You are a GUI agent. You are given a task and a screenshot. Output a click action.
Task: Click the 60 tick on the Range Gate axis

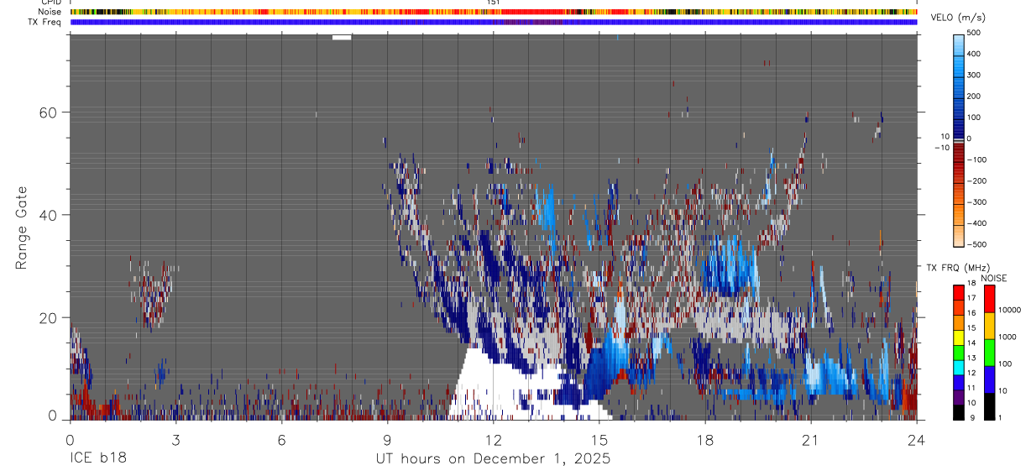[x=50, y=112]
